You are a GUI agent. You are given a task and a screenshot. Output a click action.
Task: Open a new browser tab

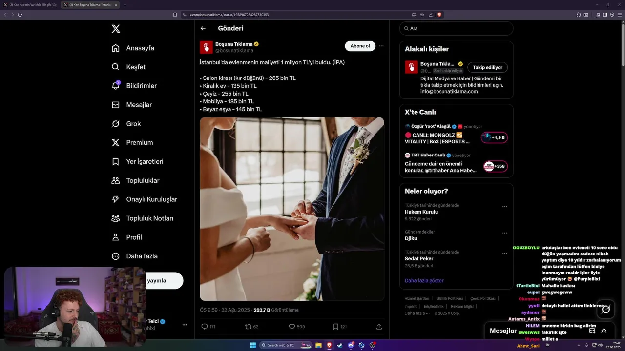[125, 5]
